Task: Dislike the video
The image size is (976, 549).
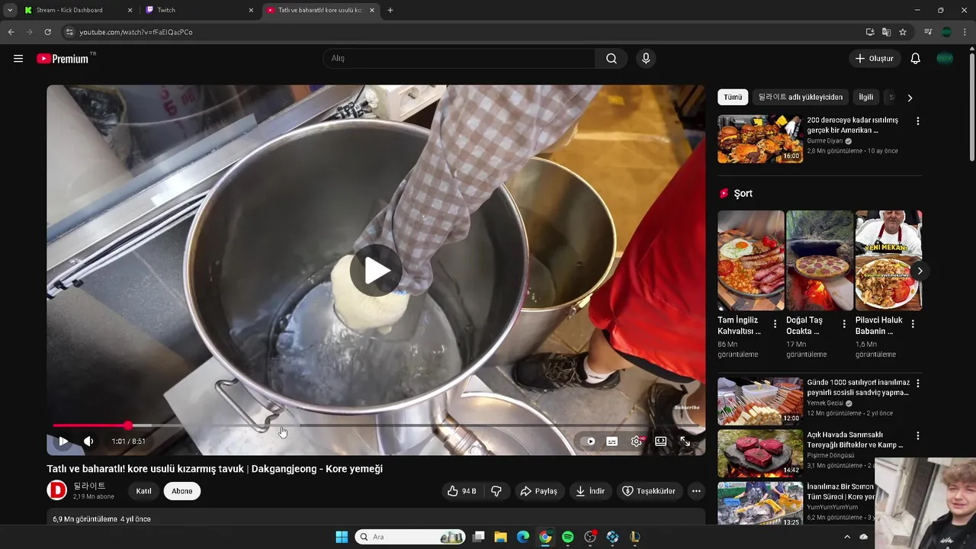Action: click(x=496, y=491)
